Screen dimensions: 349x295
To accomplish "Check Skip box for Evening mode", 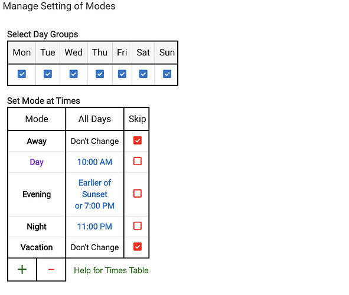I will click(x=138, y=194).
